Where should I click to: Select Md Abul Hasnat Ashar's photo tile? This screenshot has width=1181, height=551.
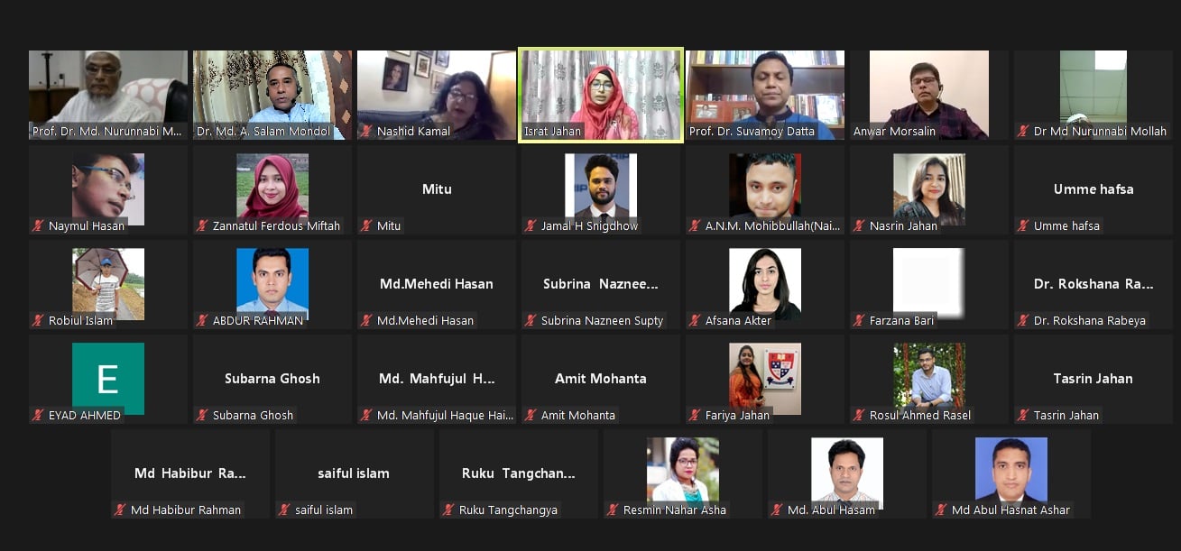(x=1011, y=473)
